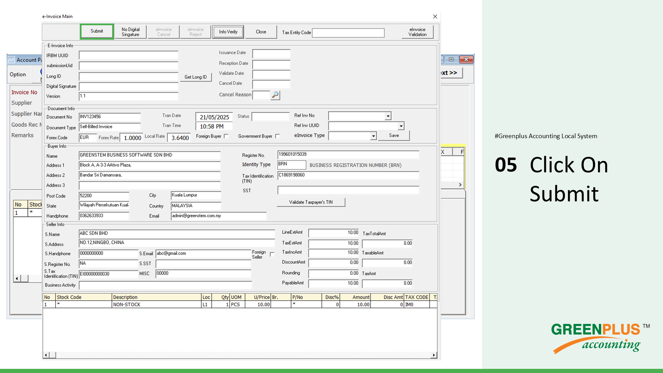Click No Digital Singature button
This screenshot has height=373, width=663.
[x=131, y=32]
